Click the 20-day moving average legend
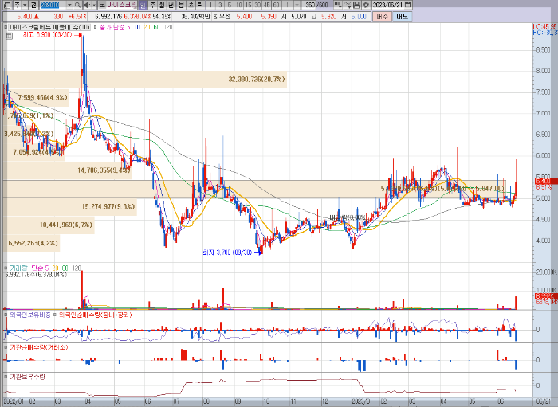 (147, 27)
